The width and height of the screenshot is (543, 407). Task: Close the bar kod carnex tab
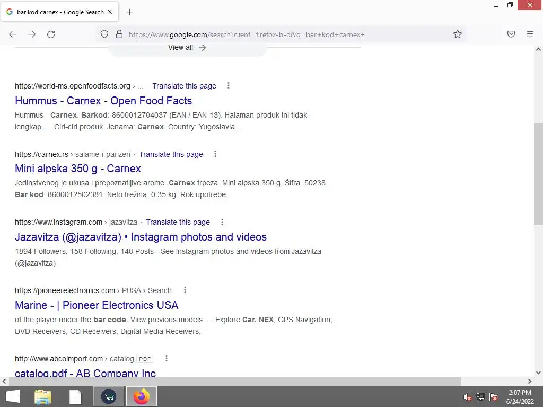tap(110, 12)
